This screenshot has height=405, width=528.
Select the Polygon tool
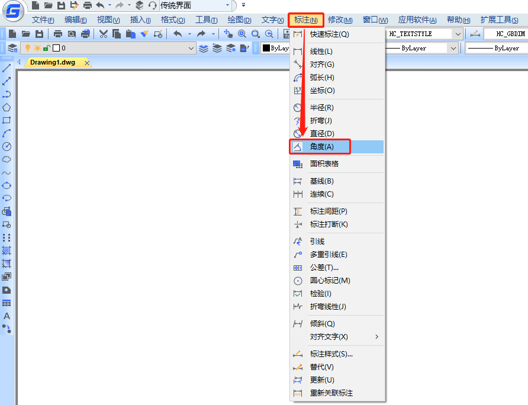tap(7, 108)
